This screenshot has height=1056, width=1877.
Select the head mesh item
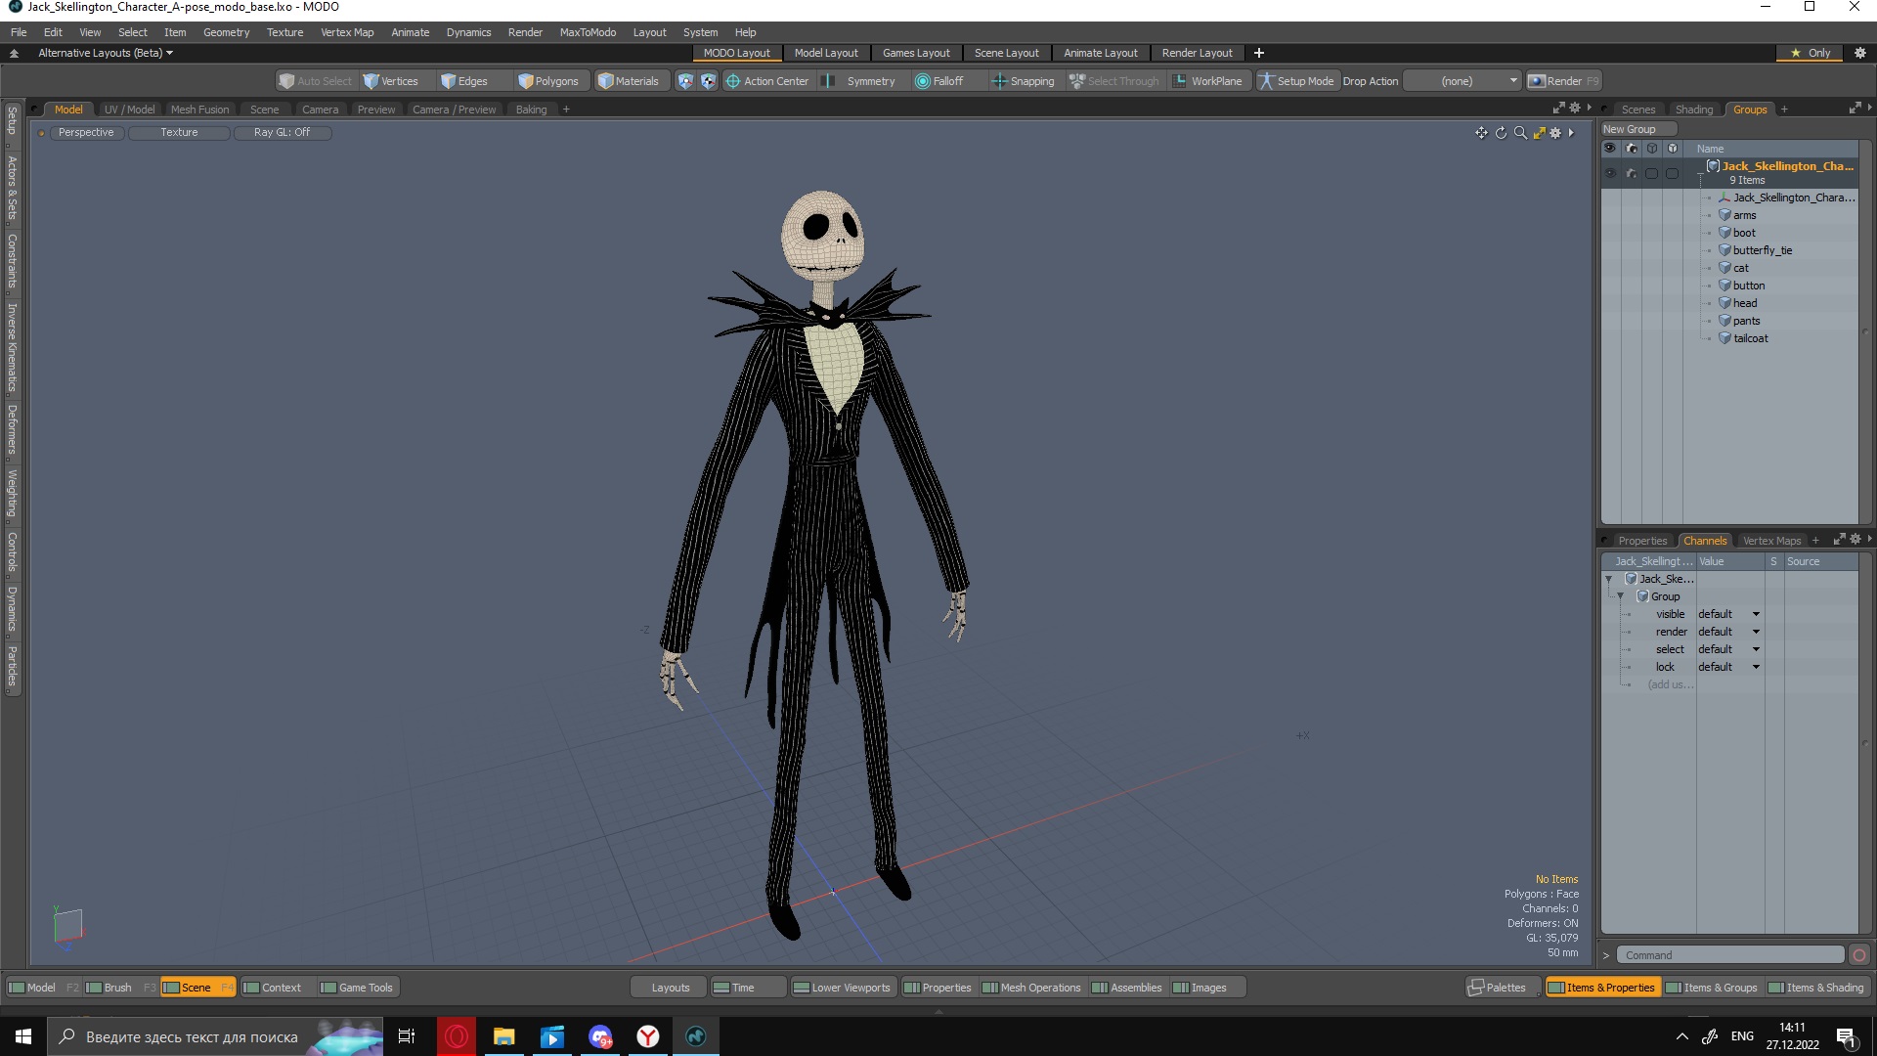click(1744, 303)
